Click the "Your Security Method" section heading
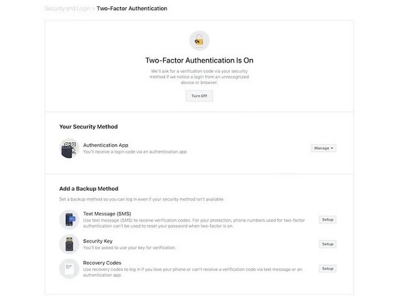 88,127
